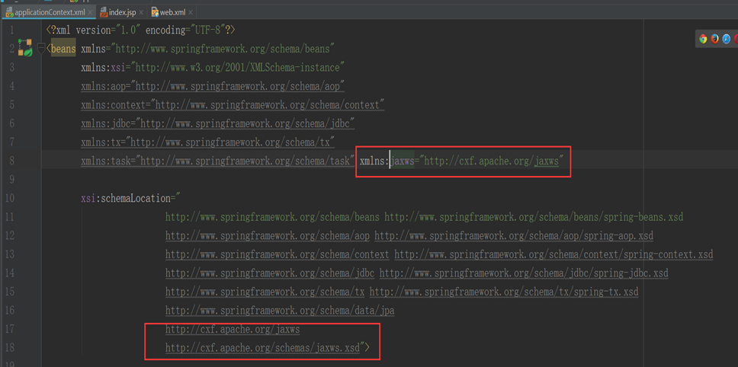Click line number 5 in the gutter

pyautogui.click(x=11, y=105)
